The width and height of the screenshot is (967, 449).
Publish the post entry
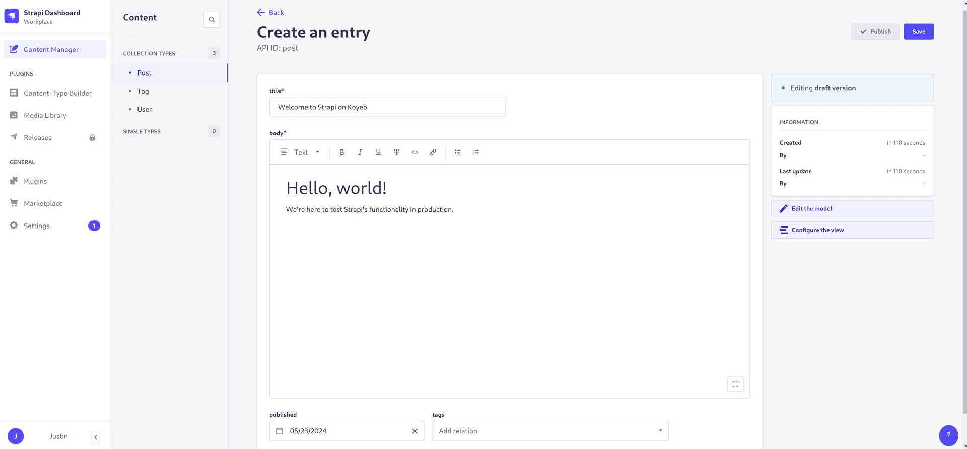875,32
